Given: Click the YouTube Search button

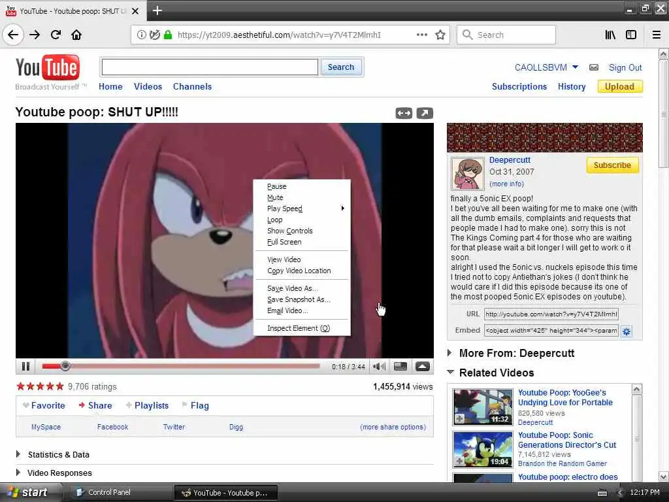Looking at the screenshot, I should pyautogui.click(x=341, y=67).
